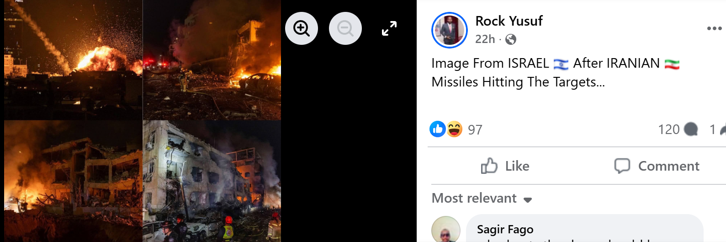View the 97 reactions list
Screen dimensions: 726x242
[x=475, y=130]
